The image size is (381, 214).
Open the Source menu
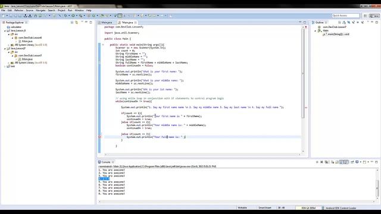[x=29, y=11]
